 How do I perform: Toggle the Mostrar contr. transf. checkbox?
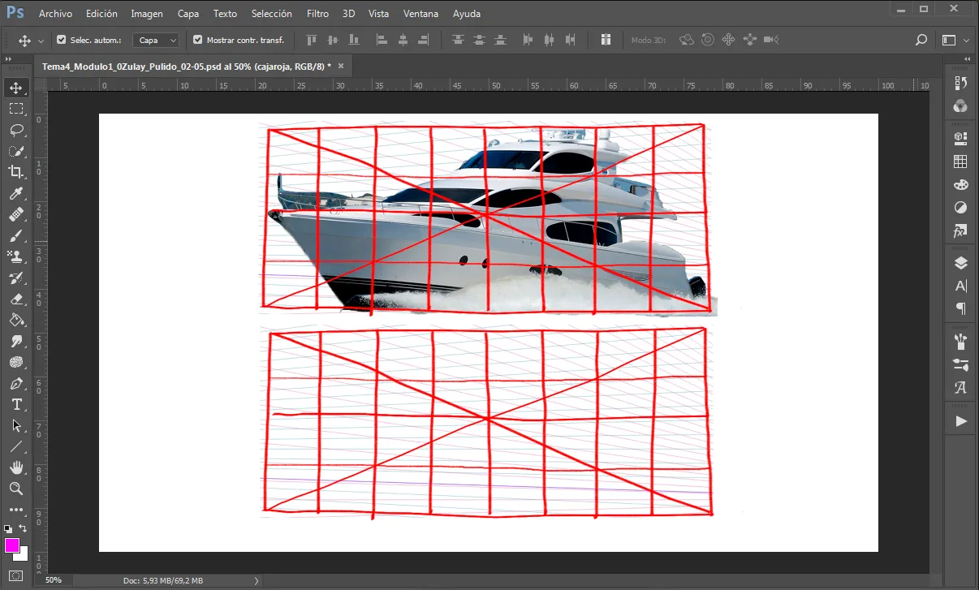click(x=197, y=40)
